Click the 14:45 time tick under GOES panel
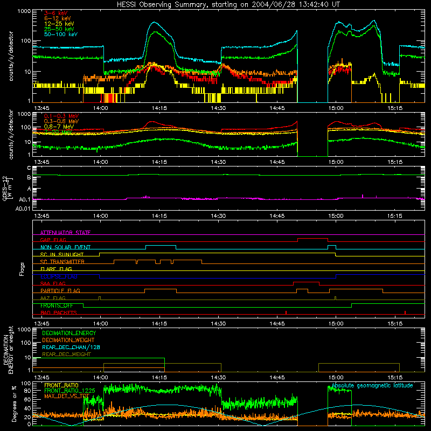Screen dimensions: 431x431 277,216
